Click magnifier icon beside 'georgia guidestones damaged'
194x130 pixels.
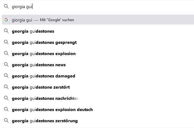[x=6, y=76]
